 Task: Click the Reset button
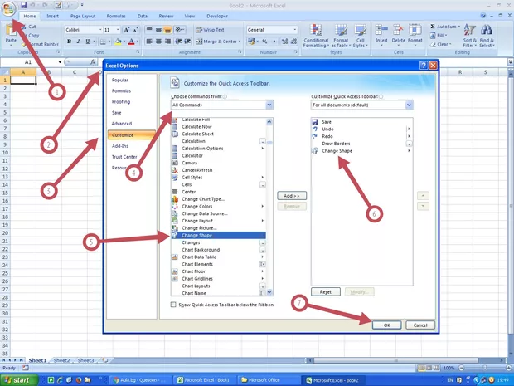pyautogui.click(x=326, y=292)
